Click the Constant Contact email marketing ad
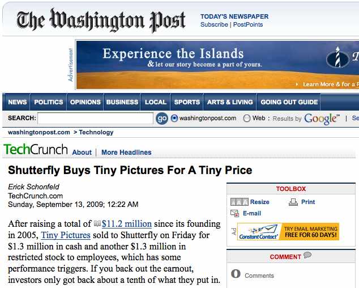Screen dimensions: 359x288 (288, 231)
